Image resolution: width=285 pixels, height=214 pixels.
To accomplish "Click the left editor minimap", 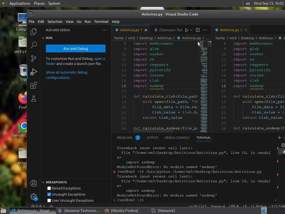I will tap(204, 87).
